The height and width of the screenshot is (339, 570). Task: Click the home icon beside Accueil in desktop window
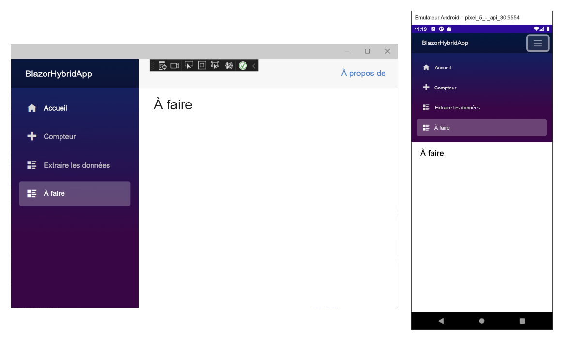pyautogui.click(x=31, y=108)
